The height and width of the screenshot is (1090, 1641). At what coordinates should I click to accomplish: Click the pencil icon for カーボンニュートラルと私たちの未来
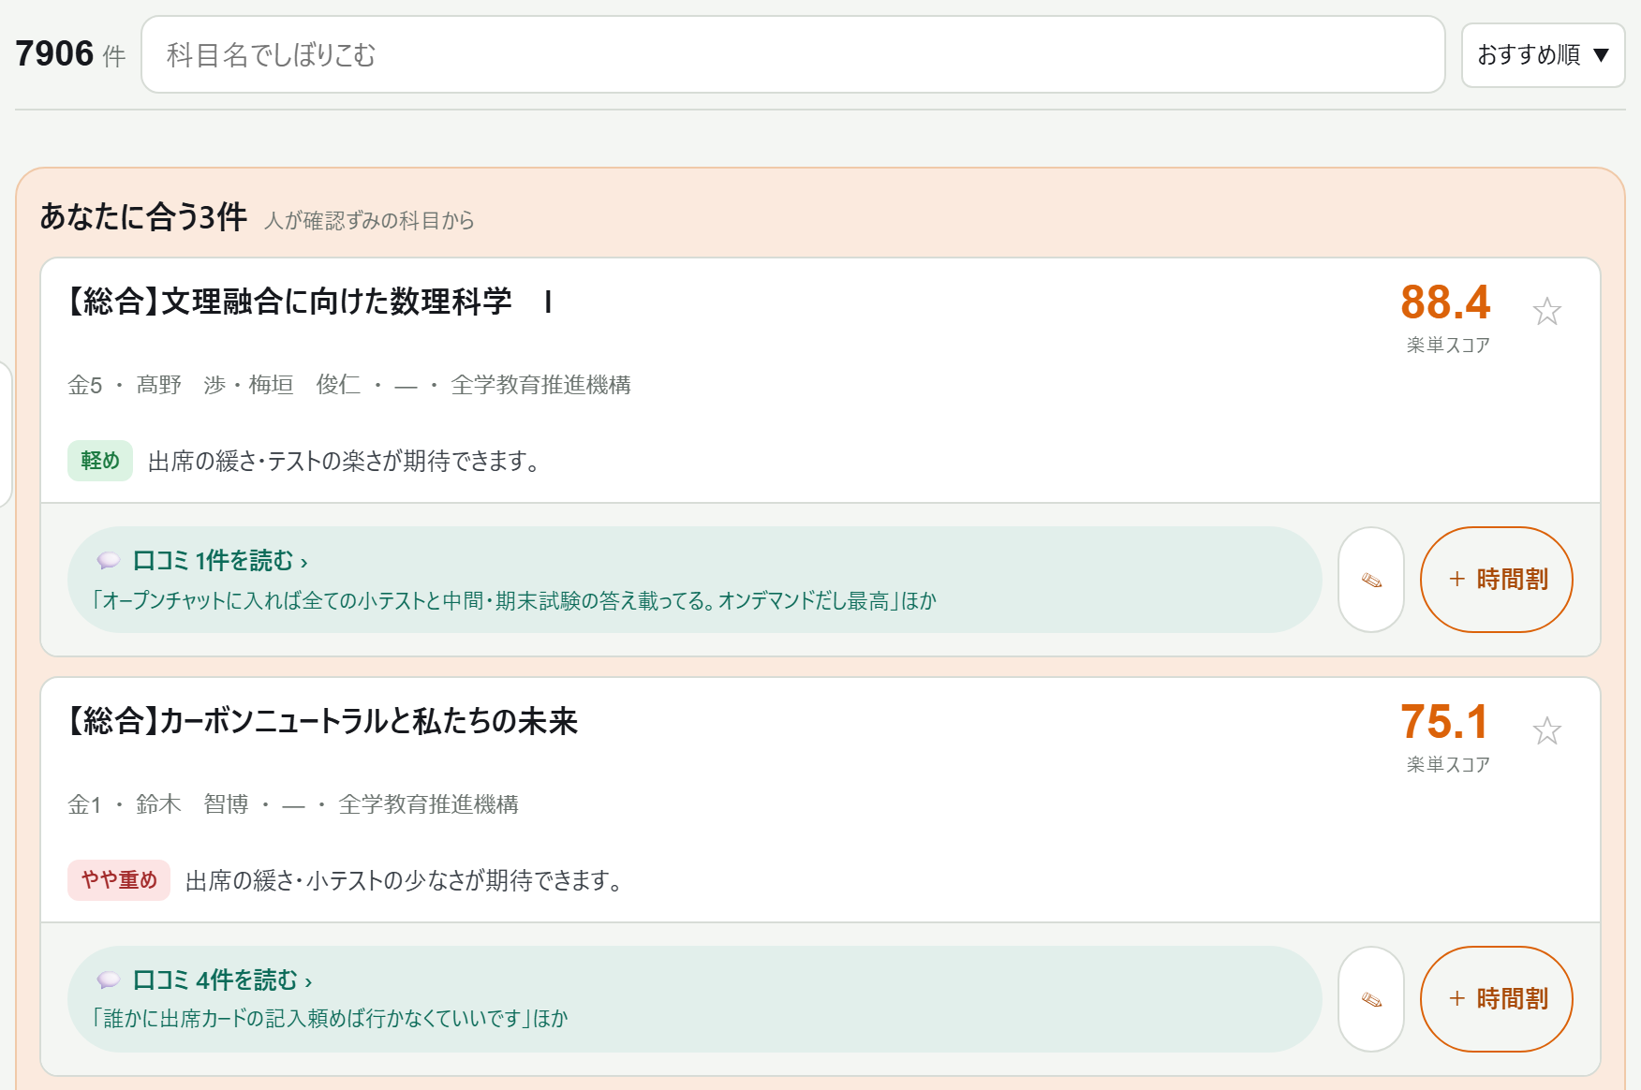point(1371,999)
